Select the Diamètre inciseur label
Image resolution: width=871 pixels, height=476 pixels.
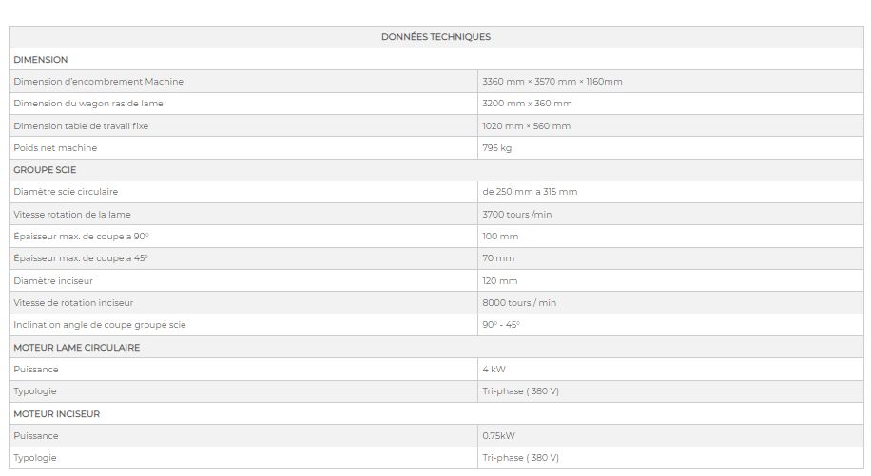point(53,281)
